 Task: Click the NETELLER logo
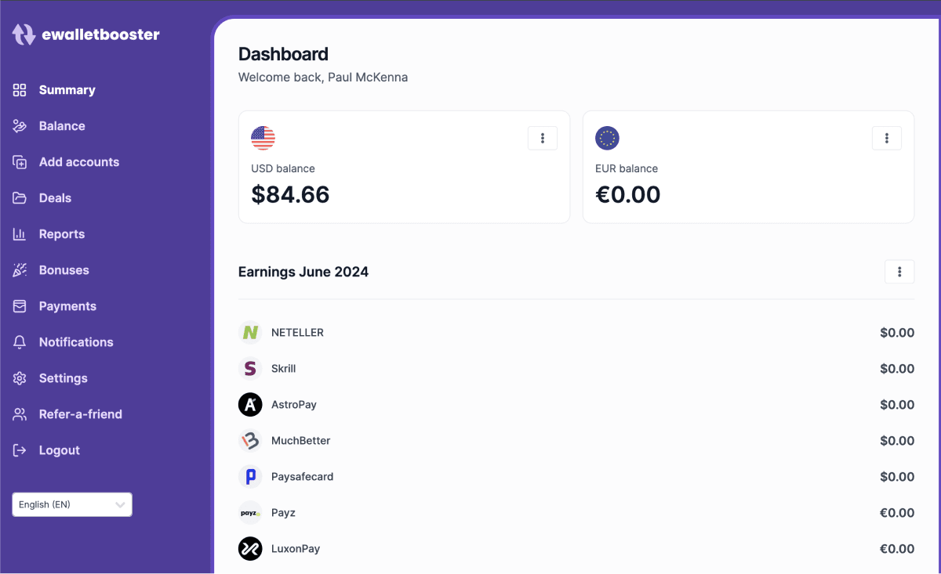(249, 332)
